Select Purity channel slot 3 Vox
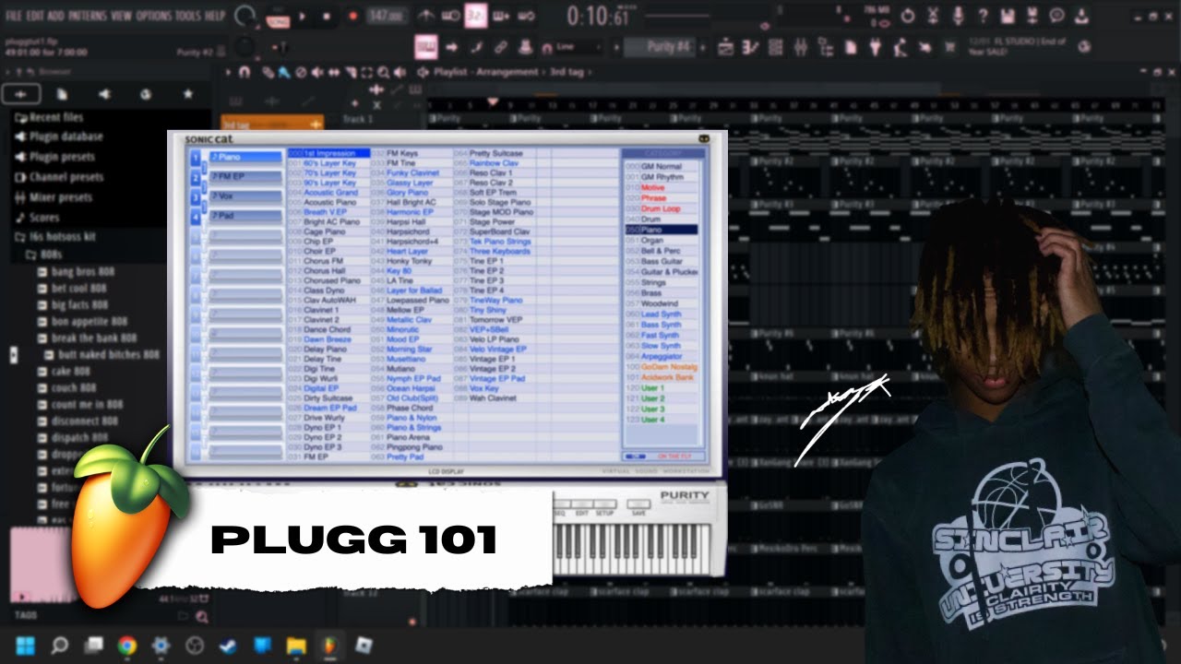The image size is (1181, 664). pyautogui.click(x=245, y=196)
